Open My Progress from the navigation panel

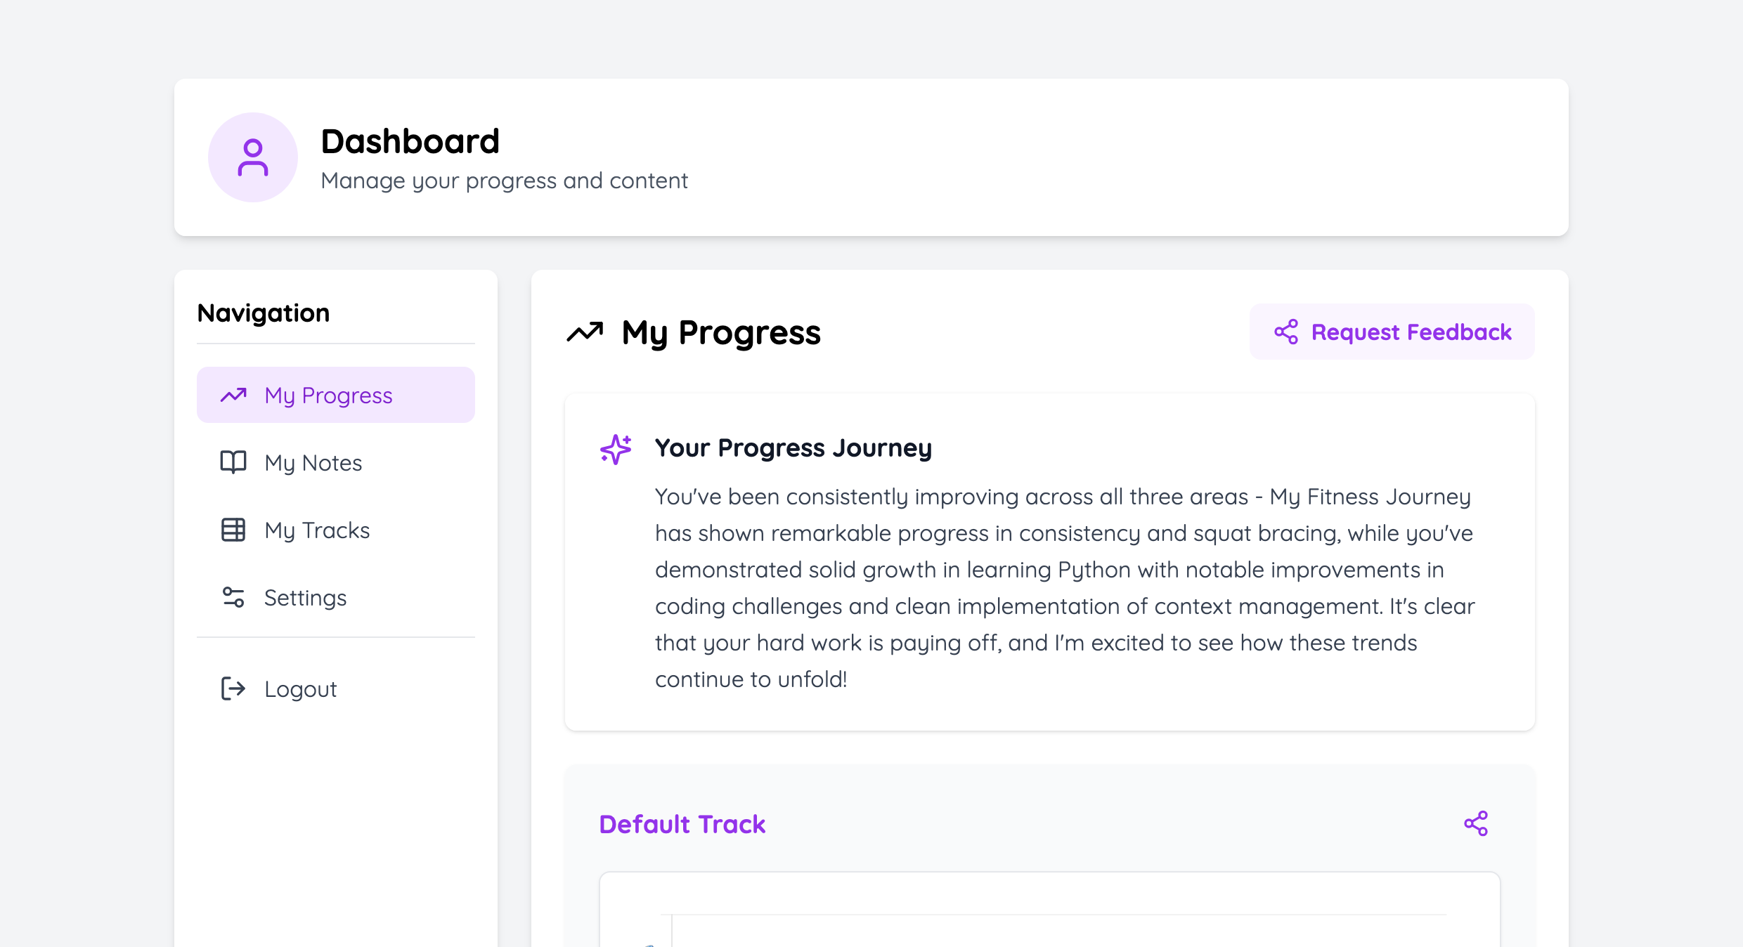click(328, 395)
